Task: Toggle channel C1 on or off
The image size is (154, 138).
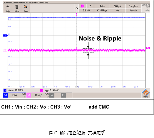Action: pos(6,95)
